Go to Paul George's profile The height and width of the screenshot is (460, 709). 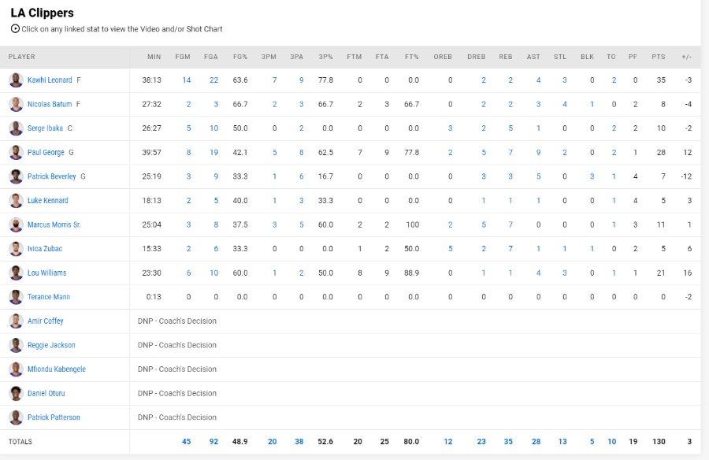(x=46, y=153)
